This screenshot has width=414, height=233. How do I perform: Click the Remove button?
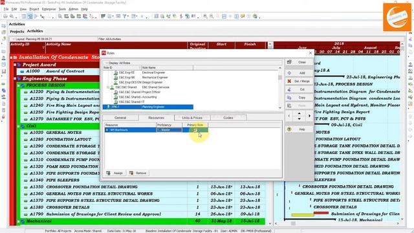pos(138,173)
